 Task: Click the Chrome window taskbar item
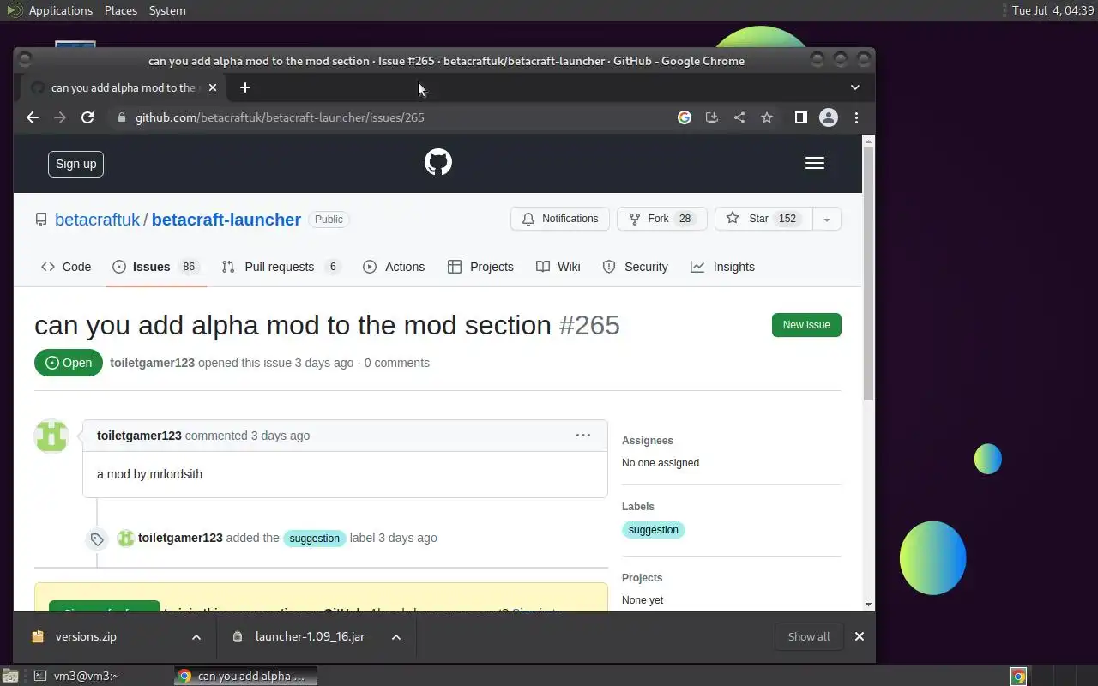[245, 676]
